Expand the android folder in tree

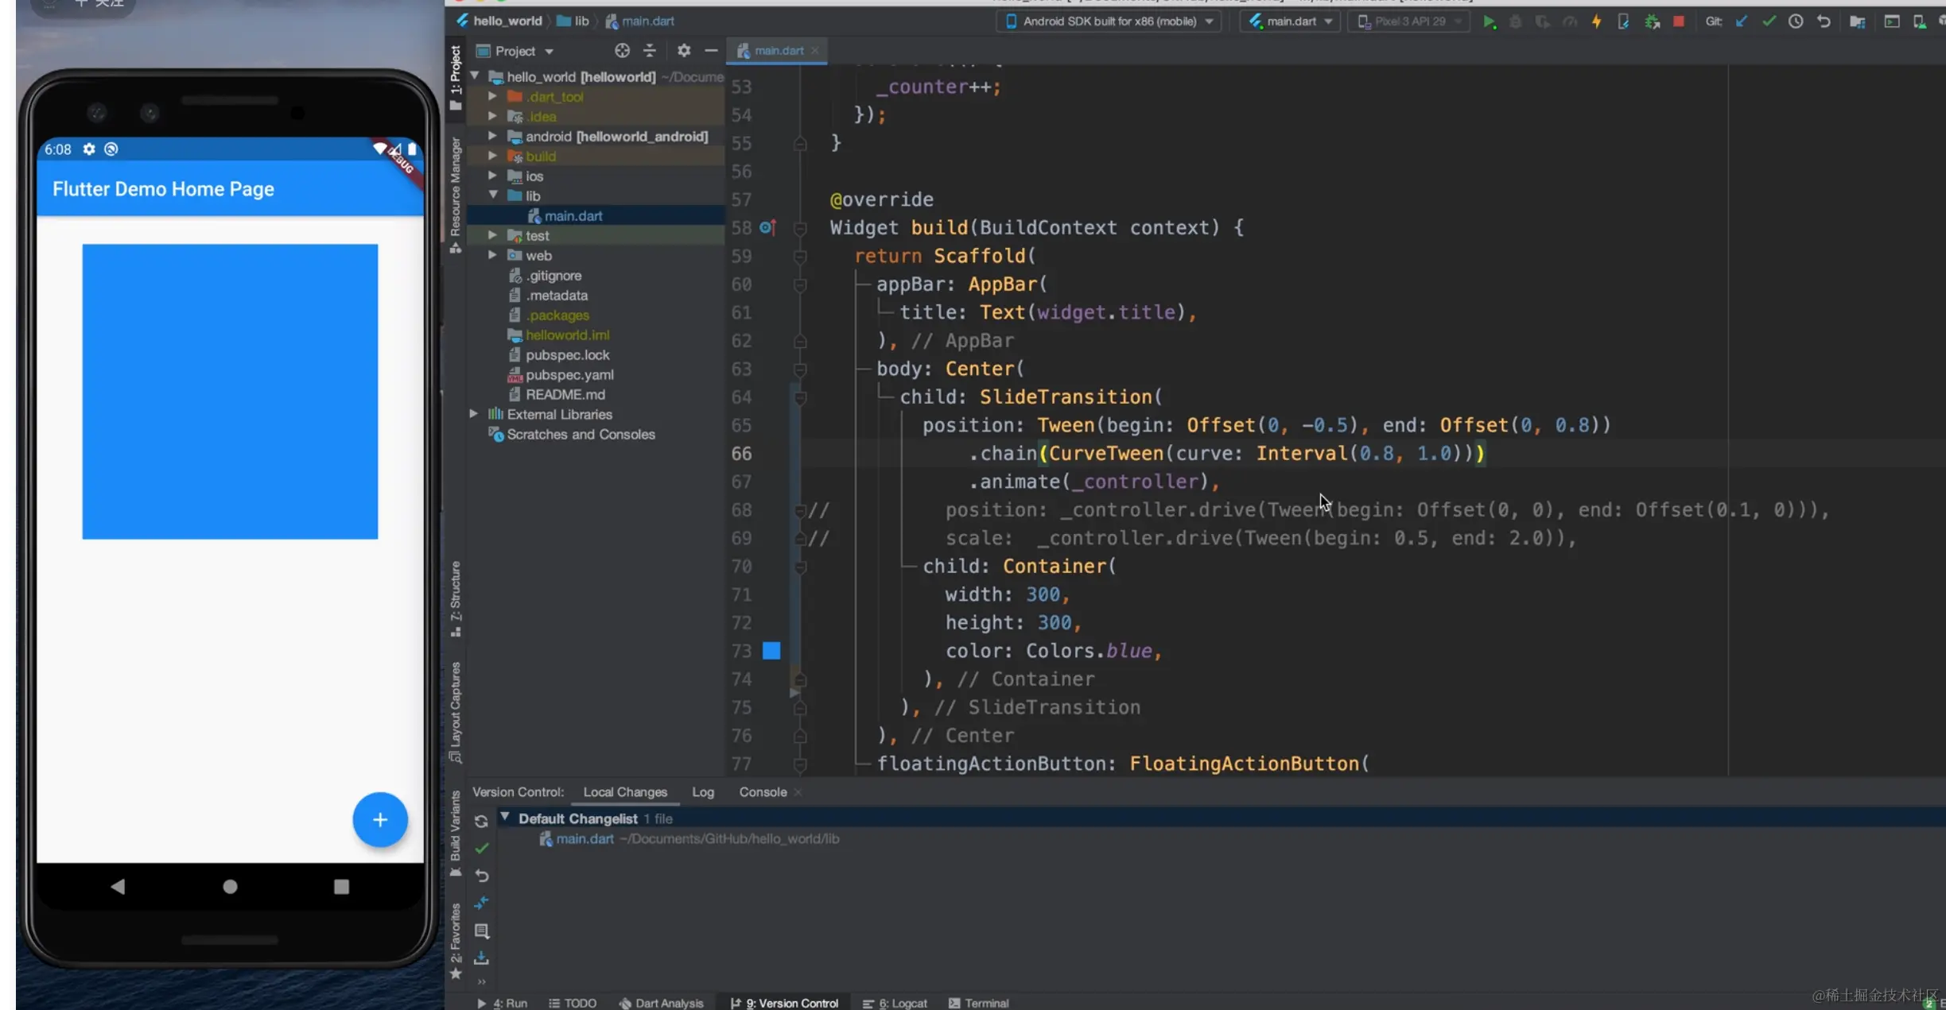click(493, 136)
